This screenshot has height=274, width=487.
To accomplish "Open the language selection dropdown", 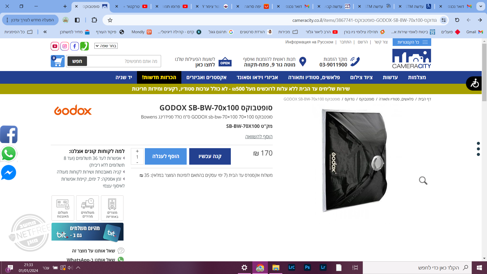I will click(106, 46).
